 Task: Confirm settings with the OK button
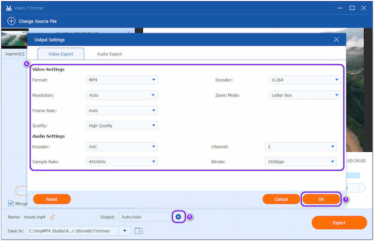pyautogui.click(x=321, y=199)
